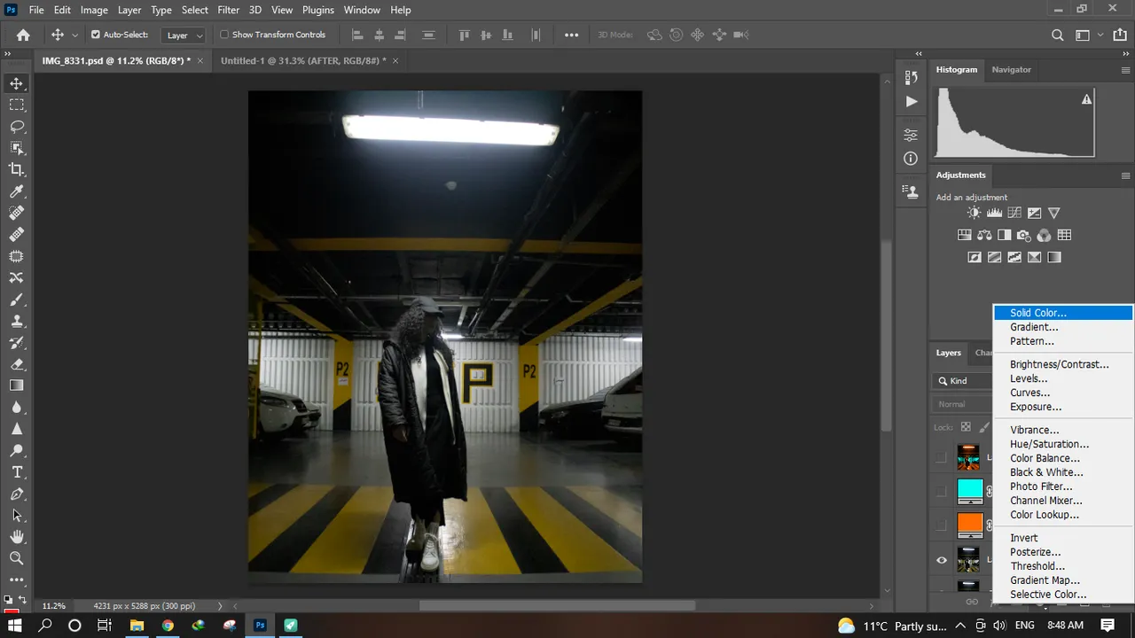Select the Move tool in the toolbox
This screenshot has width=1135, height=638.
point(16,83)
